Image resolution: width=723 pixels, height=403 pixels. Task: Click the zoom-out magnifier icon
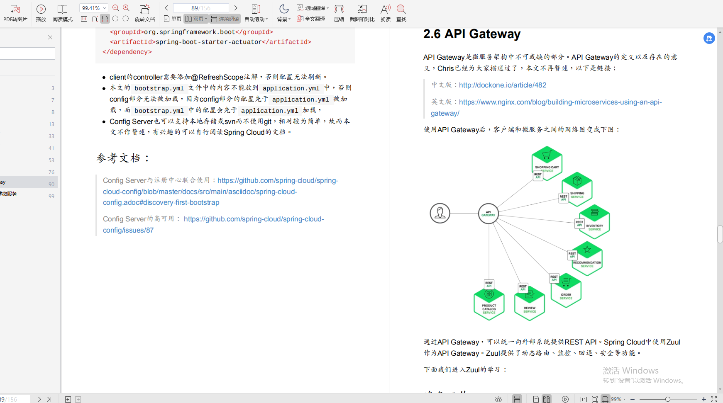(115, 7)
